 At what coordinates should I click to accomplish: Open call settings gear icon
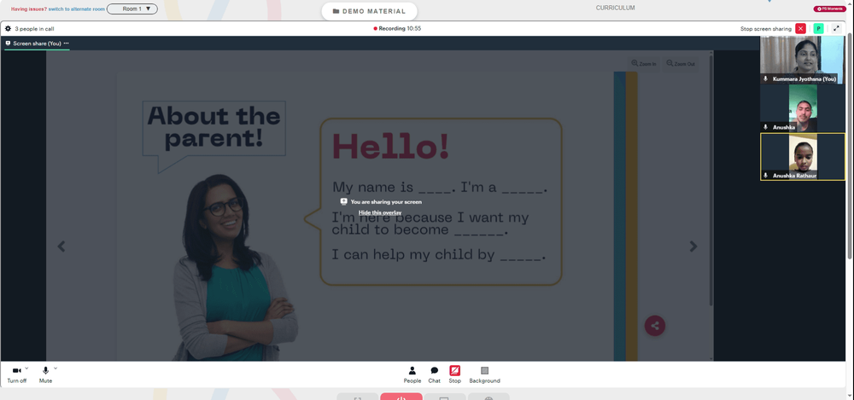tap(9, 29)
